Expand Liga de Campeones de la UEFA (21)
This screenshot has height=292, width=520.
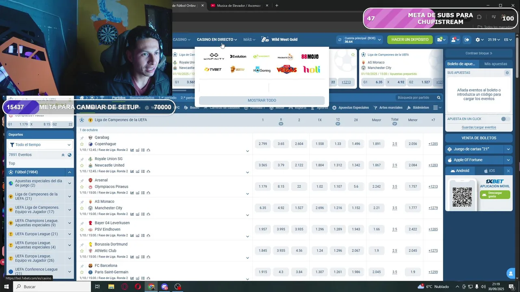69,197
